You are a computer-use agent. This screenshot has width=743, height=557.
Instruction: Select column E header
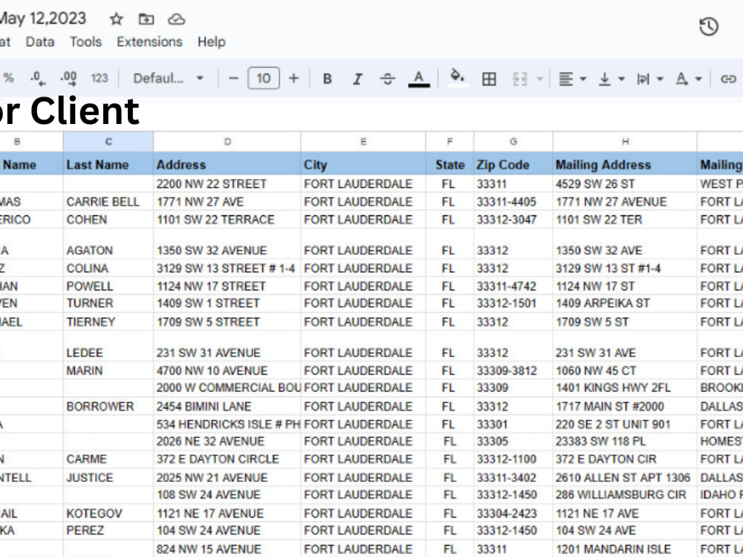(x=363, y=142)
